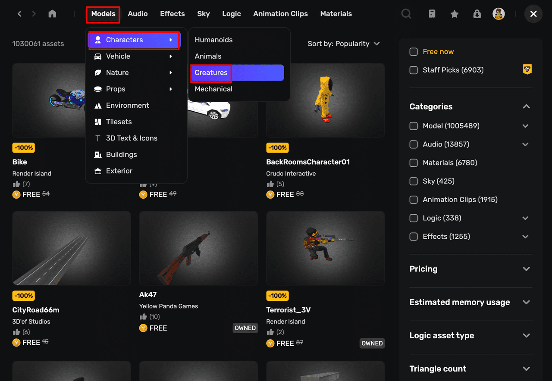Tick the Materials category checkbox
552x381 pixels.
pos(414,163)
